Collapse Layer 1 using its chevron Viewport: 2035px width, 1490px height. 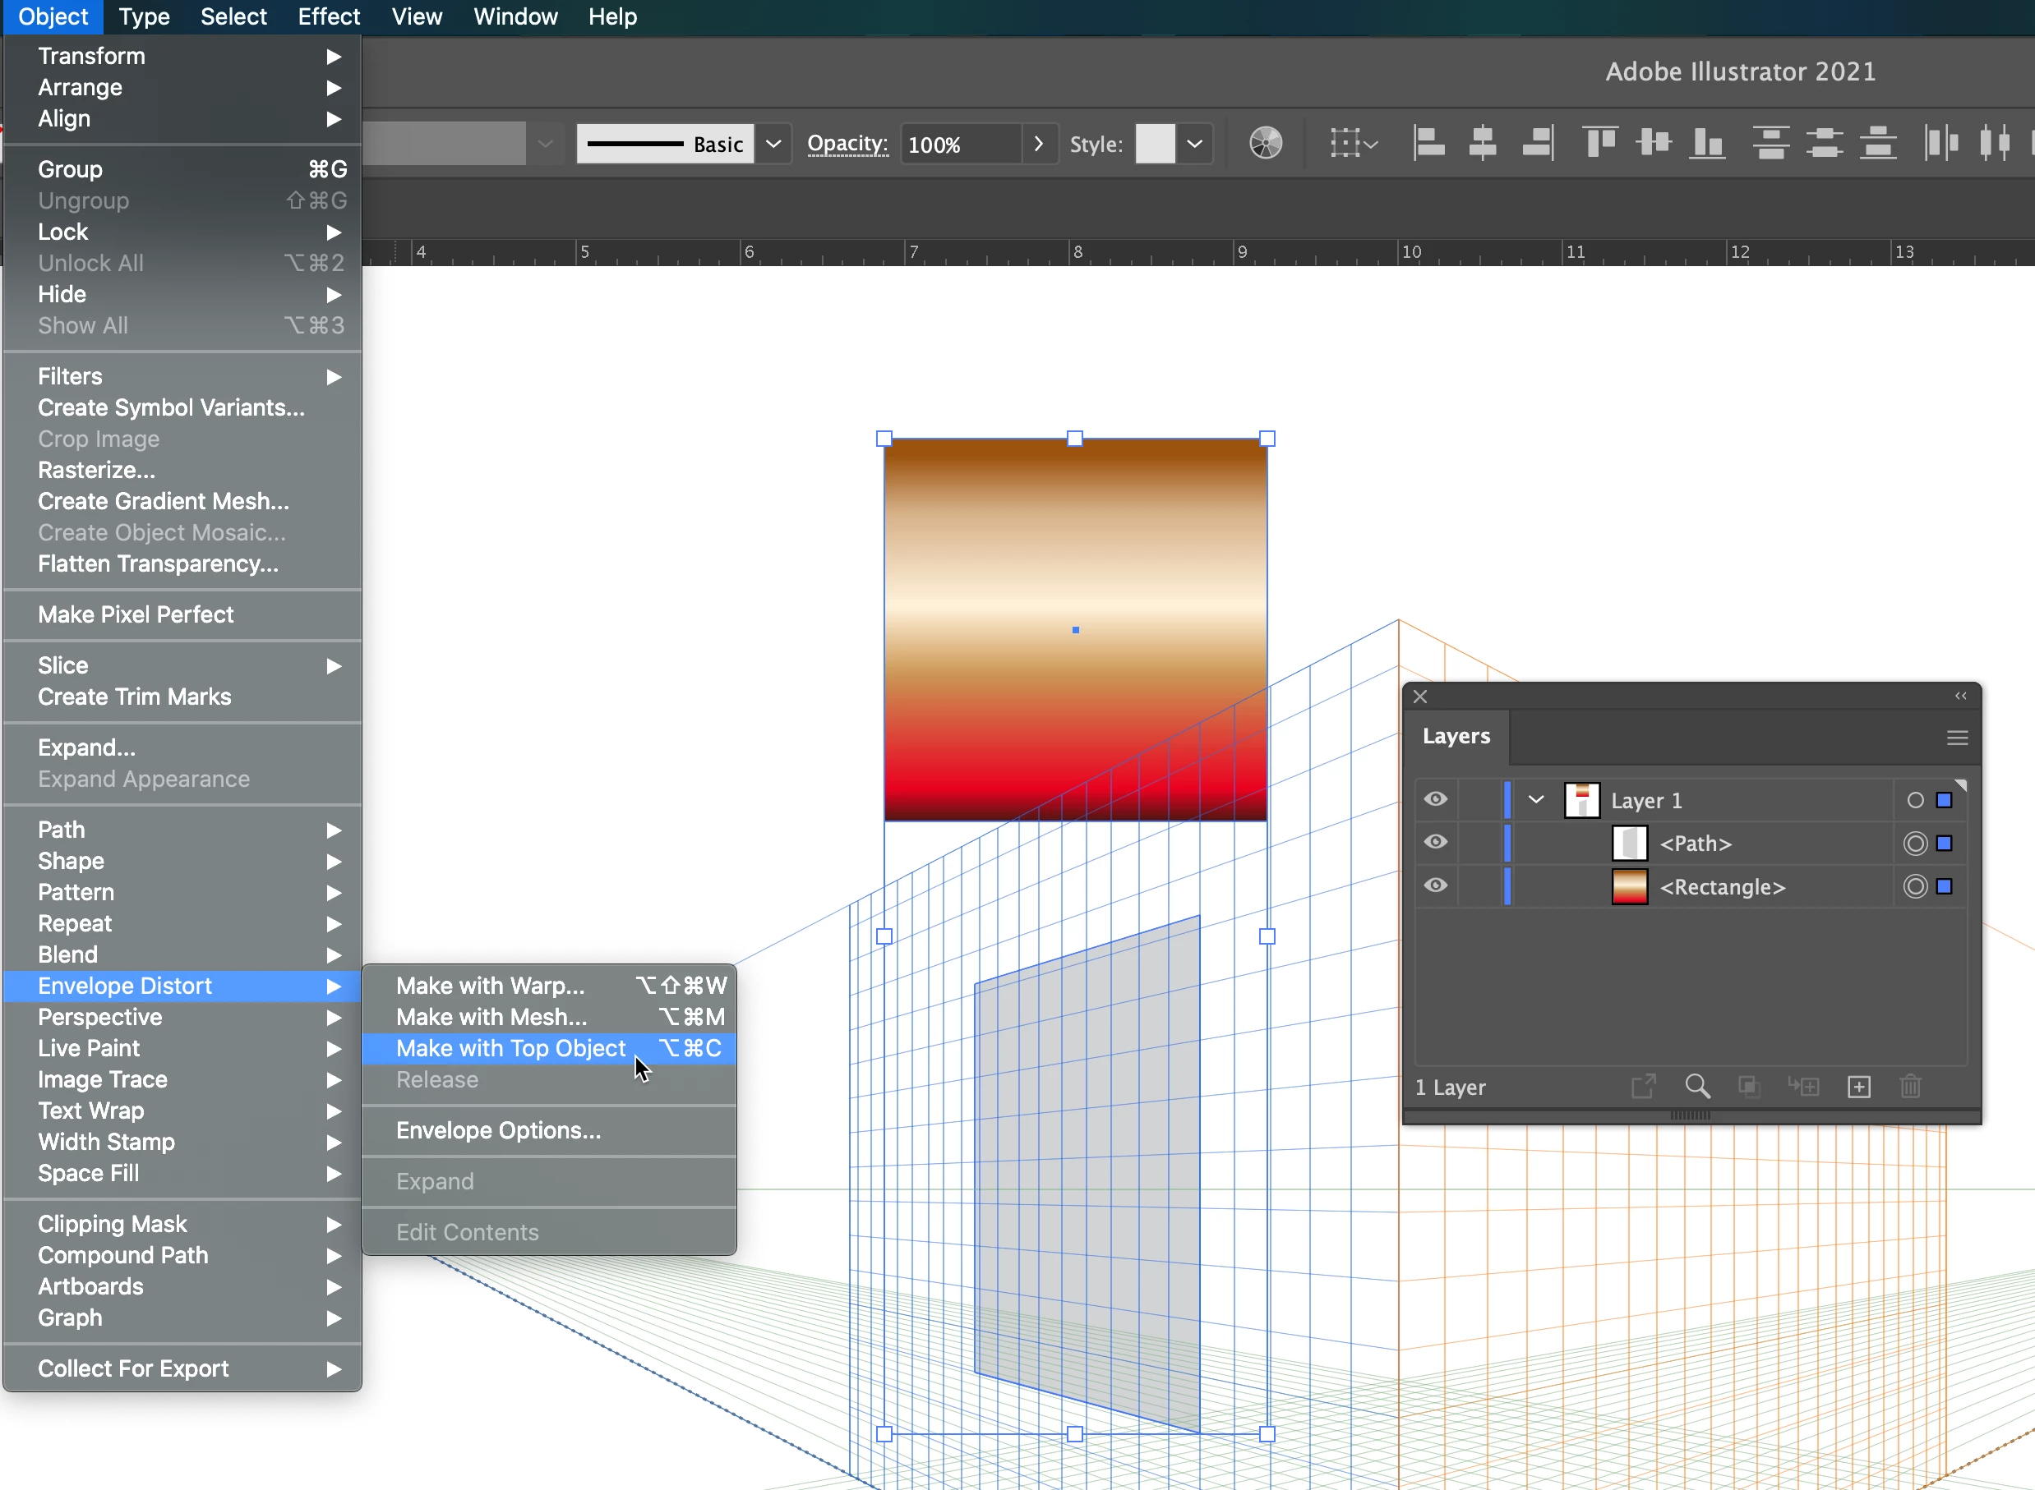pyautogui.click(x=1536, y=800)
